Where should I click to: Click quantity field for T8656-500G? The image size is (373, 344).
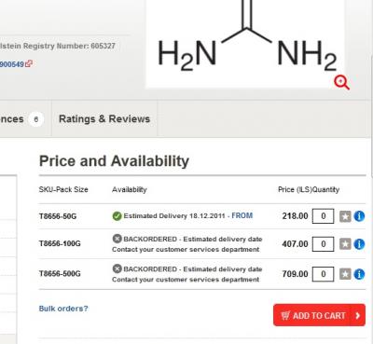tap(323, 274)
